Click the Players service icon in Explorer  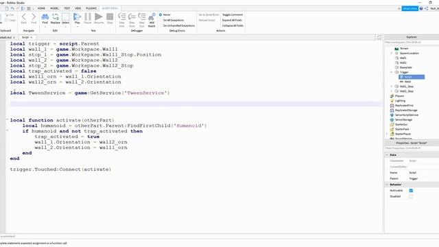click(392, 96)
